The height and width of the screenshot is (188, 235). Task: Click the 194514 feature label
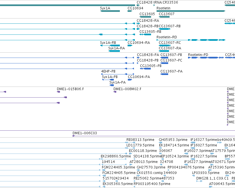(x=108, y=162)
